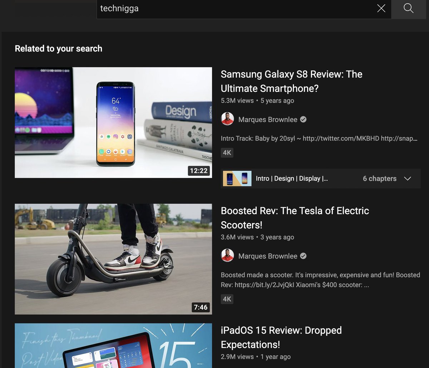Click the '2.9M views • 1 year ago' text
The image size is (429, 368).
click(x=256, y=357)
